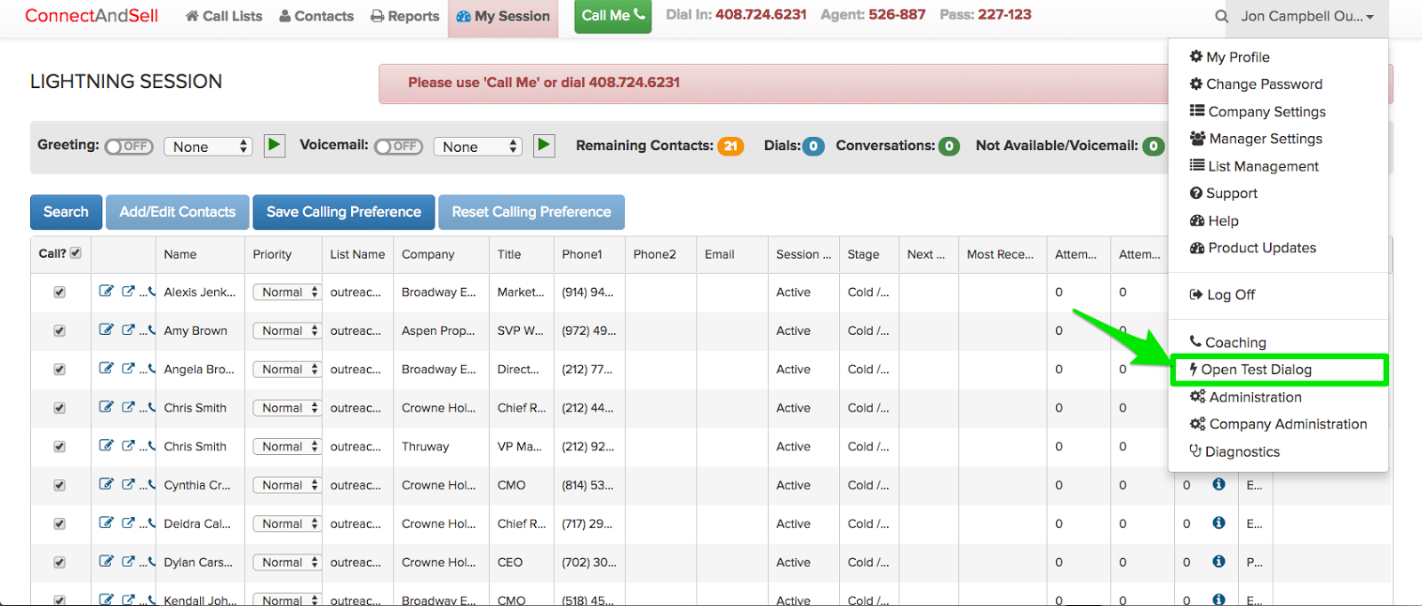Choose Change Password in the menu
The height and width of the screenshot is (606, 1422).
point(1256,84)
